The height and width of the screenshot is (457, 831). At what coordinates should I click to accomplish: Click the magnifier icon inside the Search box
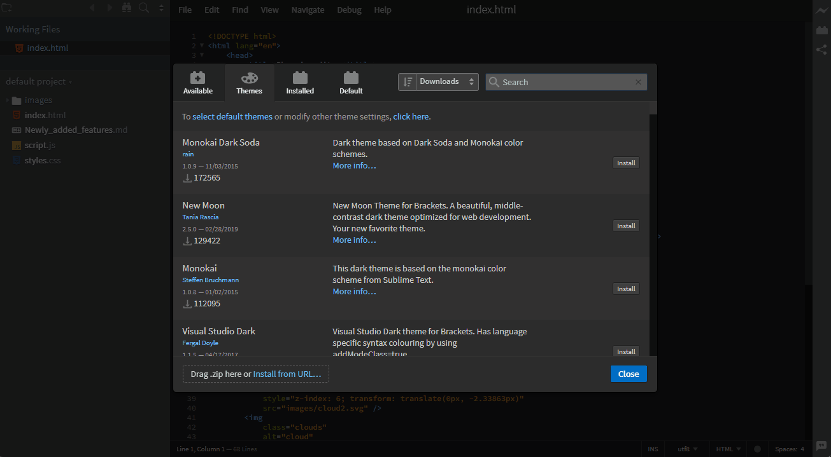tap(494, 82)
